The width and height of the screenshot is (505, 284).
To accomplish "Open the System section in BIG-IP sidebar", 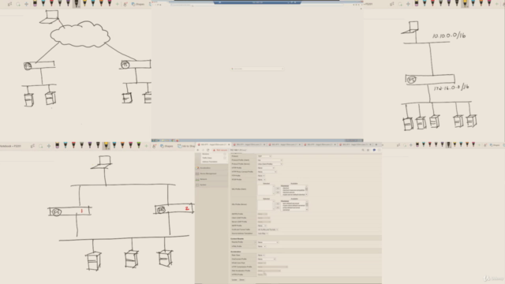I will coord(211,185).
